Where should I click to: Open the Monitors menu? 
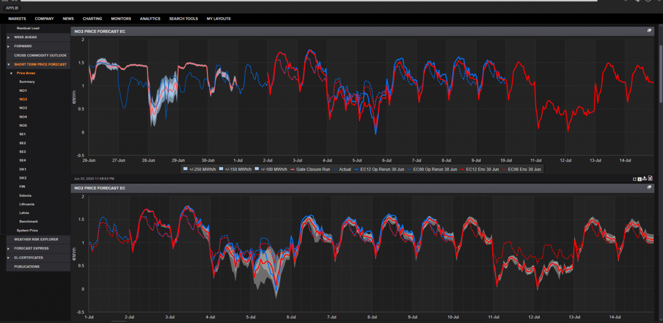pyautogui.click(x=121, y=18)
